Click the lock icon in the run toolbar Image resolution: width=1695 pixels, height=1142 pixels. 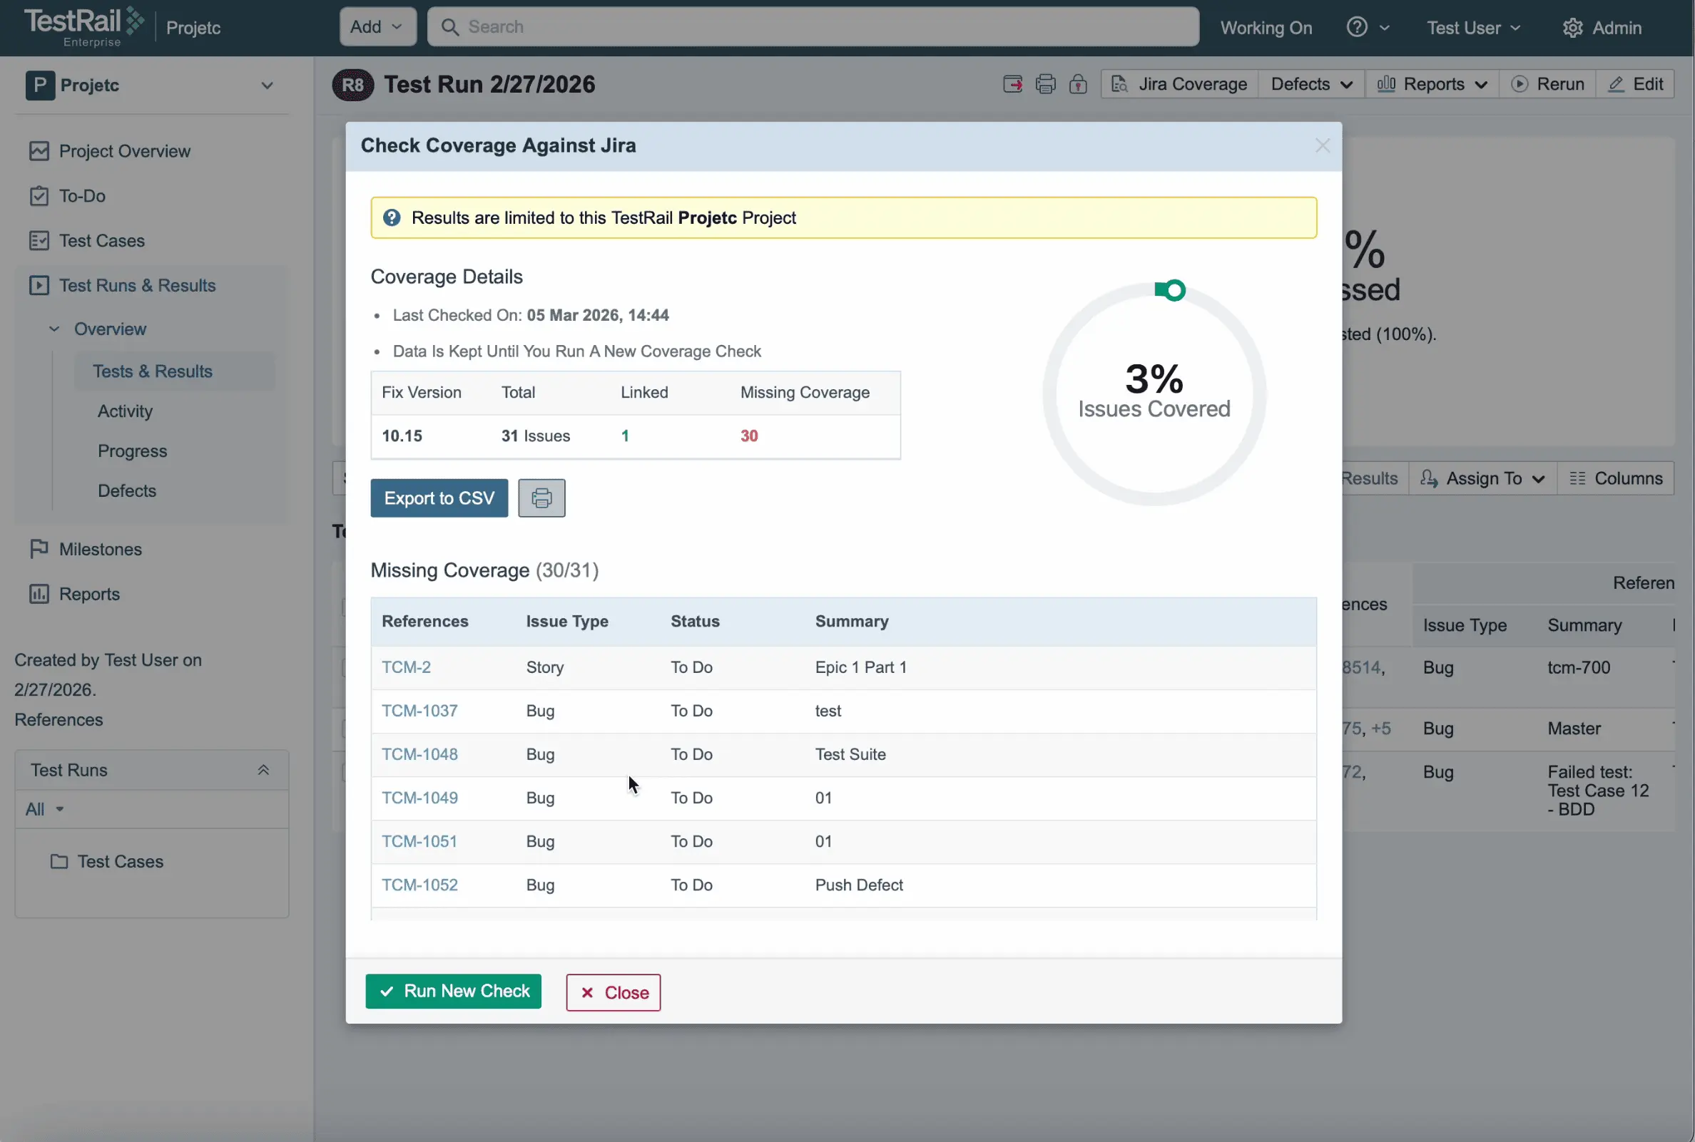tap(1078, 85)
